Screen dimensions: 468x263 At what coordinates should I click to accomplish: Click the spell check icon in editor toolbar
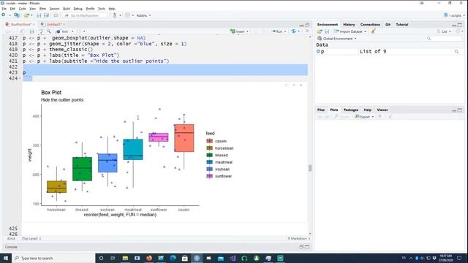coord(41,31)
